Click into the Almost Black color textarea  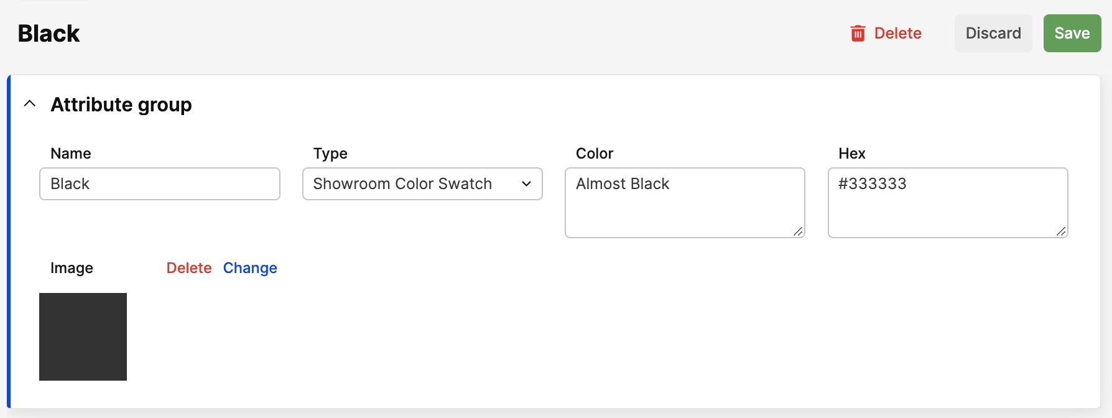684,202
